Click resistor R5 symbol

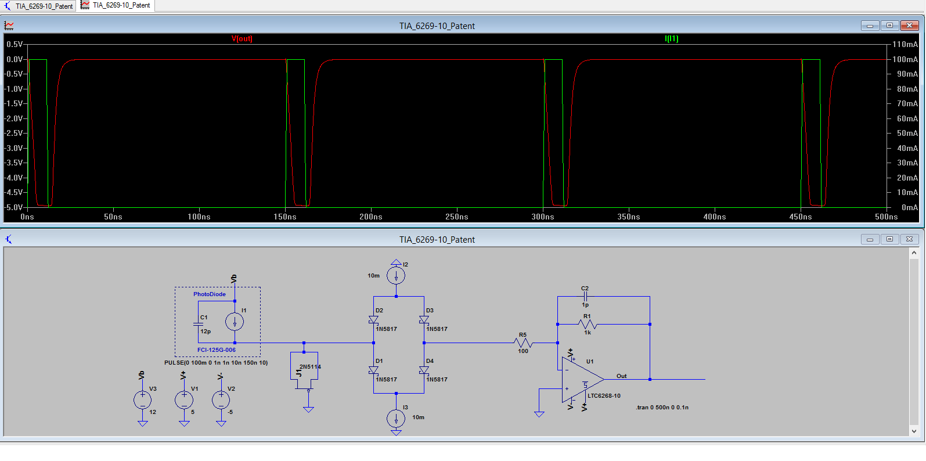pos(523,343)
